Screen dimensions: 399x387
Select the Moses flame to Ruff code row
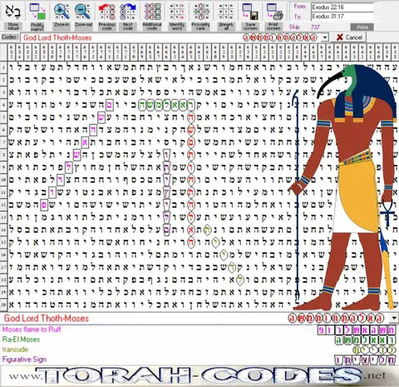point(199,330)
